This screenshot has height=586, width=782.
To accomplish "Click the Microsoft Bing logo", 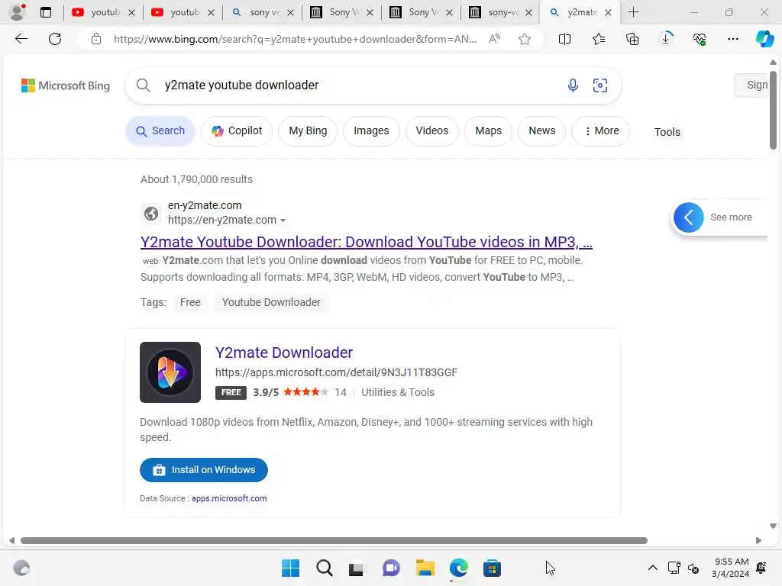I will 66,85.
